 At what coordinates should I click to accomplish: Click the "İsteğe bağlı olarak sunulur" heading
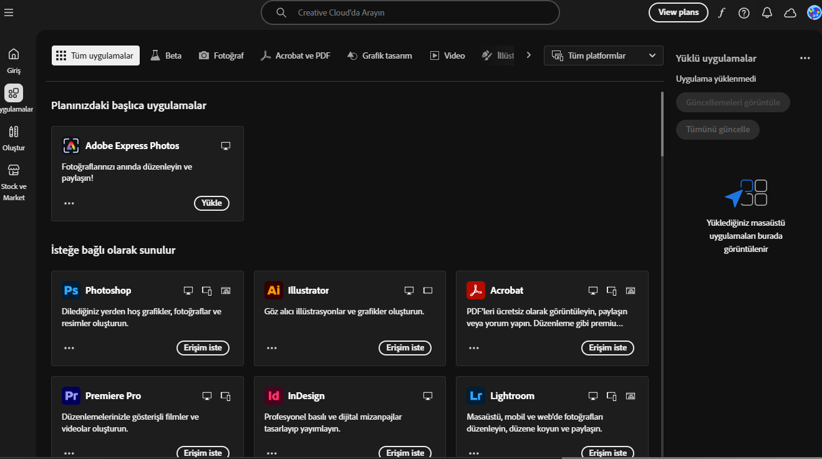coord(114,250)
